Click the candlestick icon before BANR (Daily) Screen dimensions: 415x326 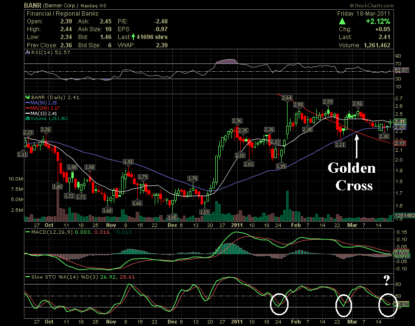point(27,98)
